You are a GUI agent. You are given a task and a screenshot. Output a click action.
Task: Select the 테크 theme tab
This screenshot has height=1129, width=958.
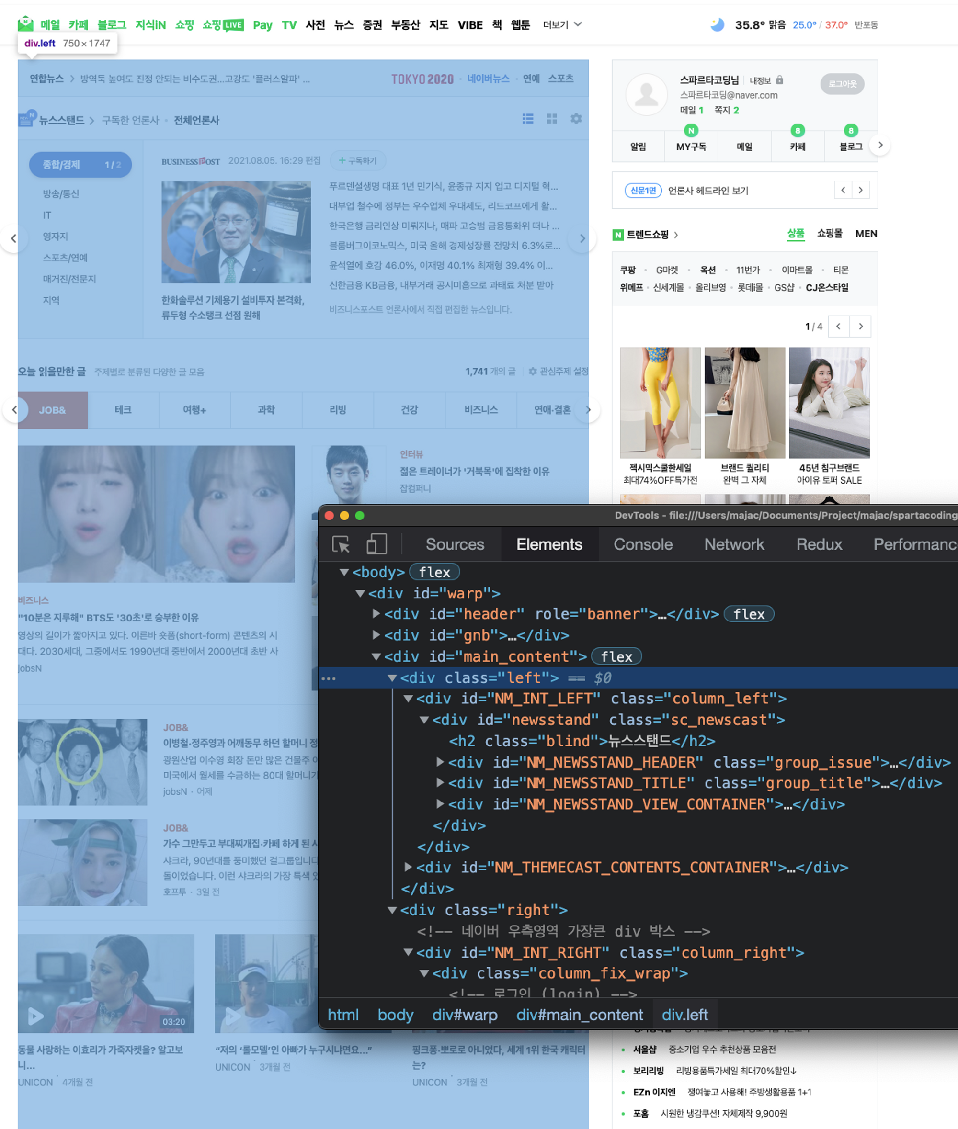123,410
